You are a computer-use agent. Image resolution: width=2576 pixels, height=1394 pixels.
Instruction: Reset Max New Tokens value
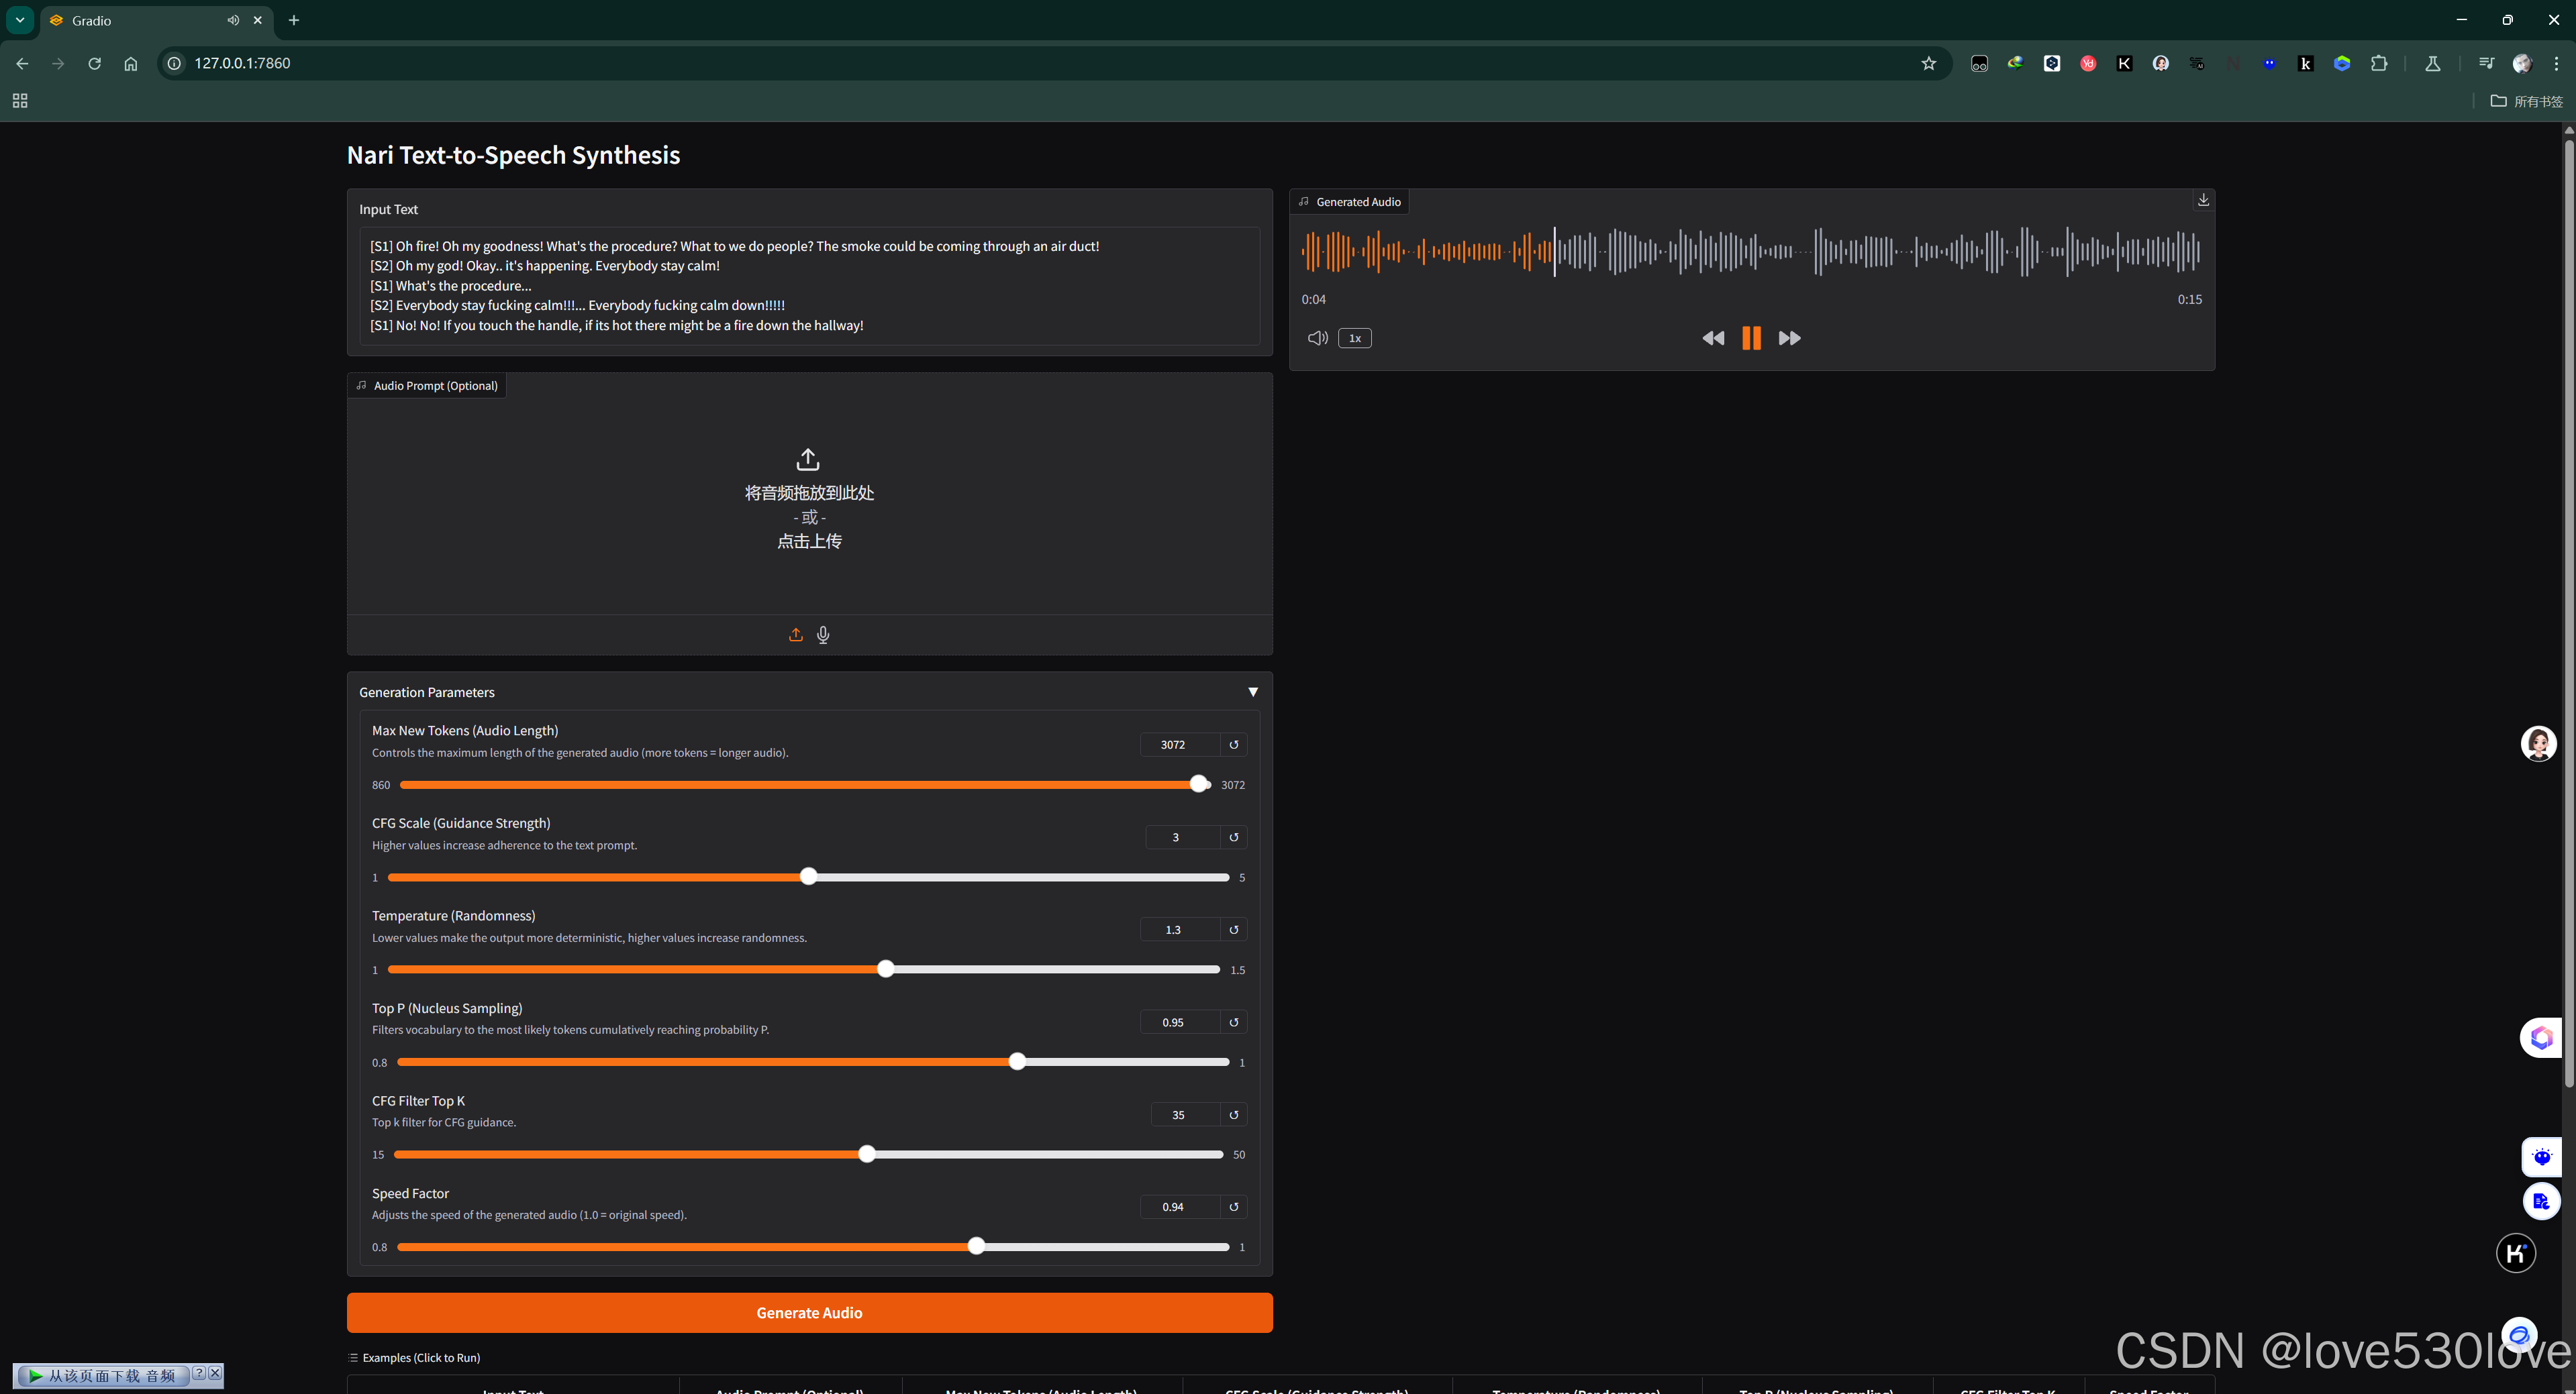(1234, 745)
